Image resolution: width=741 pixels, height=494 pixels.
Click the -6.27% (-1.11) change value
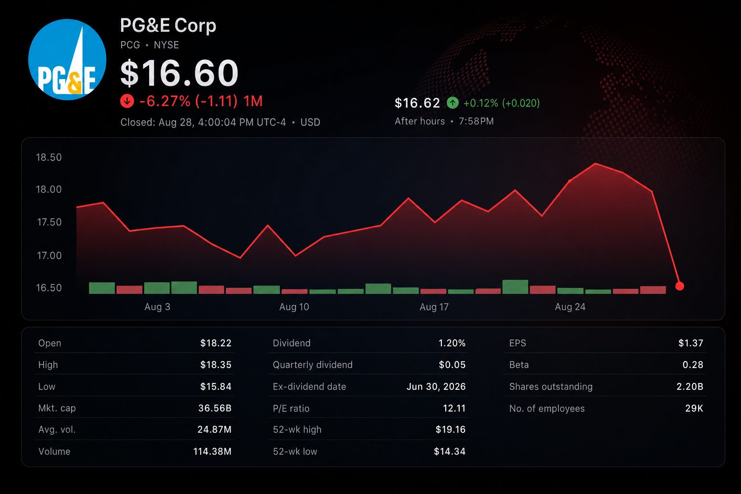189,101
